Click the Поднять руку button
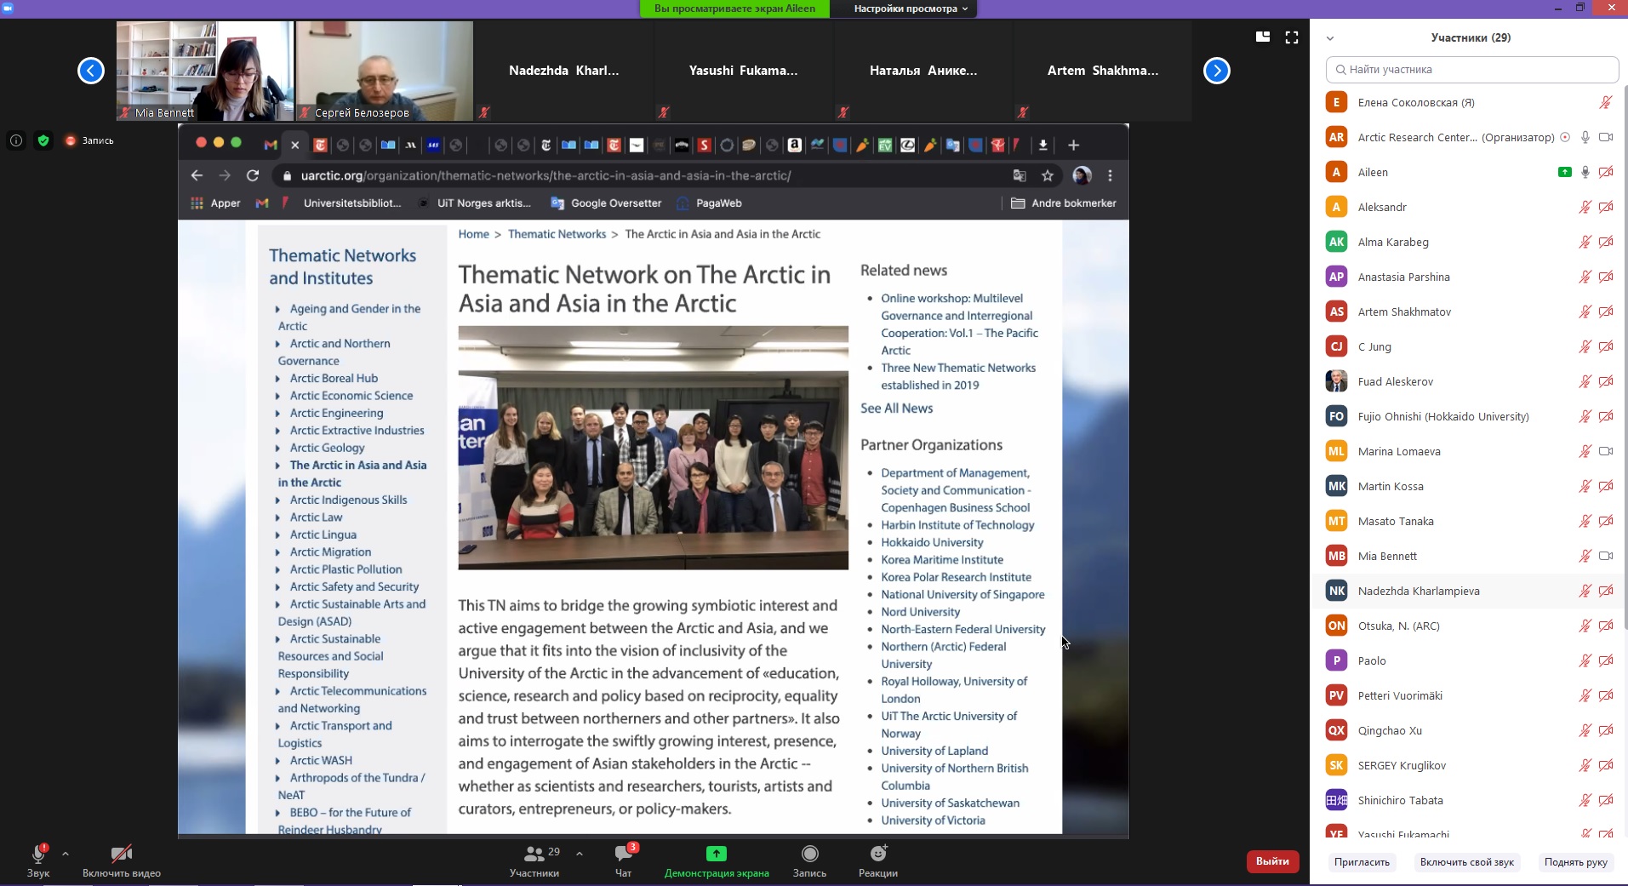The height and width of the screenshot is (886, 1628). click(1575, 862)
